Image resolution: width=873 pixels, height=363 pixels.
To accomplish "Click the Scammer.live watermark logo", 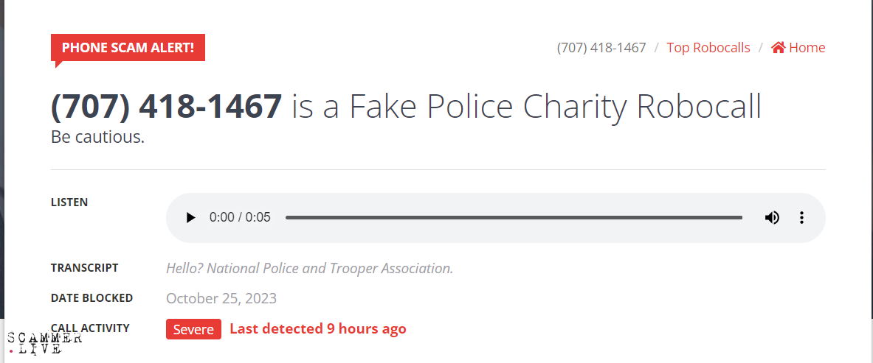I will tap(44, 343).
